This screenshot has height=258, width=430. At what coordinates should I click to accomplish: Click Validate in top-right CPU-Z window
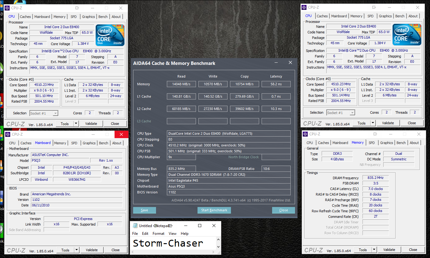(x=388, y=123)
